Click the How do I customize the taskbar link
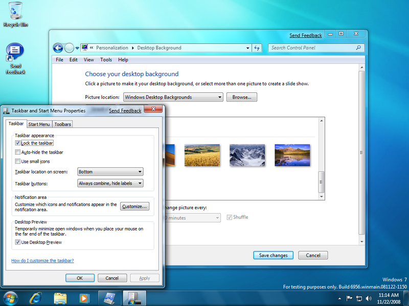The width and height of the screenshot is (409, 306). pyautogui.click(x=42, y=260)
